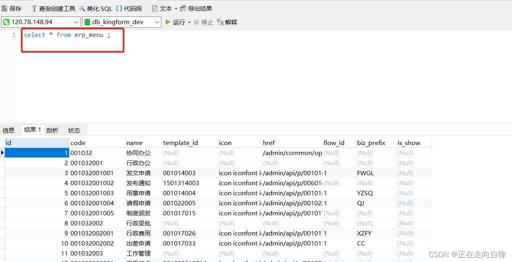The height and width of the screenshot is (262, 512).
Task: Click the Explain (解释) icon
Action: point(220,22)
